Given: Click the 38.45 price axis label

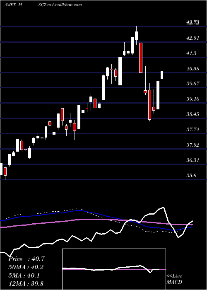Looking at the screenshot, I should tap(193, 114).
